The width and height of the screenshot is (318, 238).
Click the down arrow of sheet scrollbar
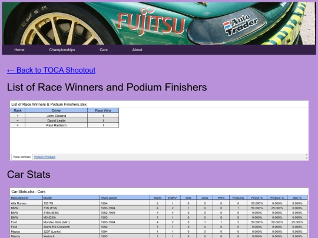[307, 158]
